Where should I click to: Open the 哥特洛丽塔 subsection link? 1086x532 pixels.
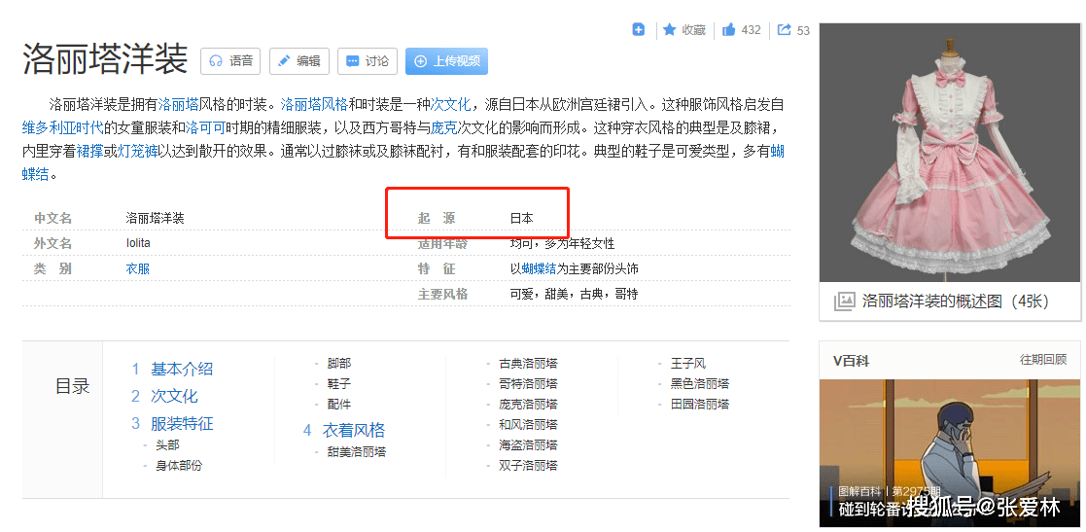[x=528, y=383]
